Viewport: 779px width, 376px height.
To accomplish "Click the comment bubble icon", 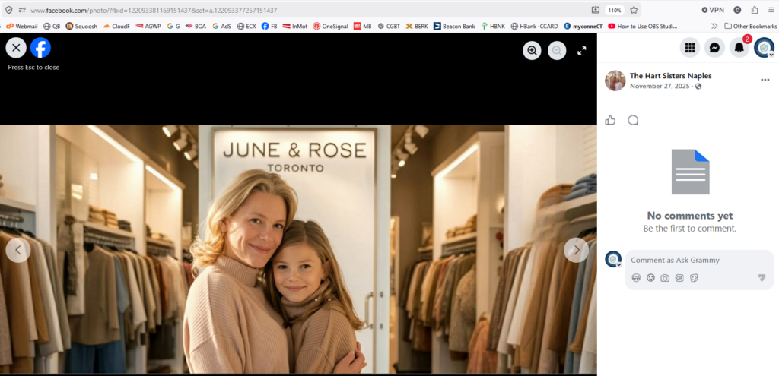I will click(633, 120).
